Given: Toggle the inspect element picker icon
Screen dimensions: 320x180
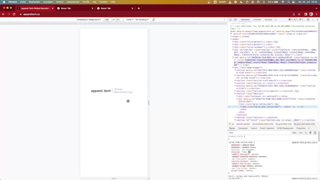Looking at the screenshot, I should 231,20.
